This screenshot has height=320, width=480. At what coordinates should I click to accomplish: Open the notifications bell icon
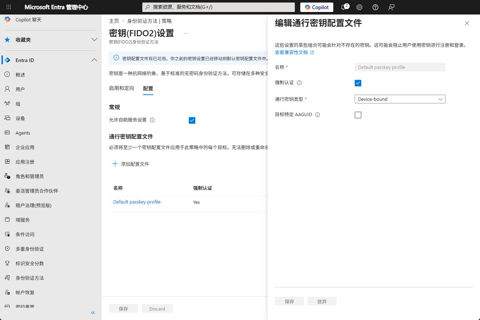point(343,7)
